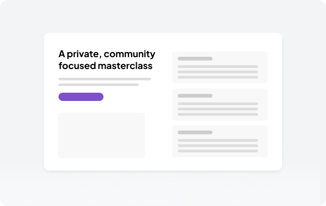
Task: Click the title placeholder bar in the top right card
Action: point(195,59)
